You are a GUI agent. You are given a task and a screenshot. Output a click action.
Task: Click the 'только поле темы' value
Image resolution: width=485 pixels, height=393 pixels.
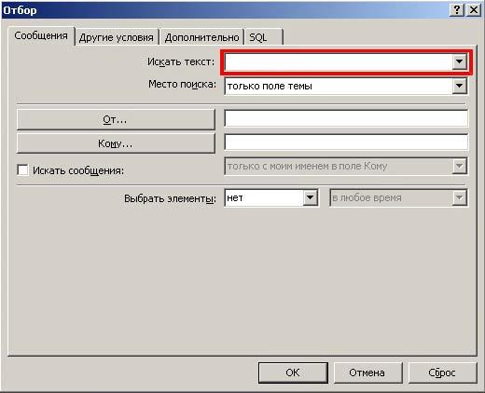[x=270, y=86]
